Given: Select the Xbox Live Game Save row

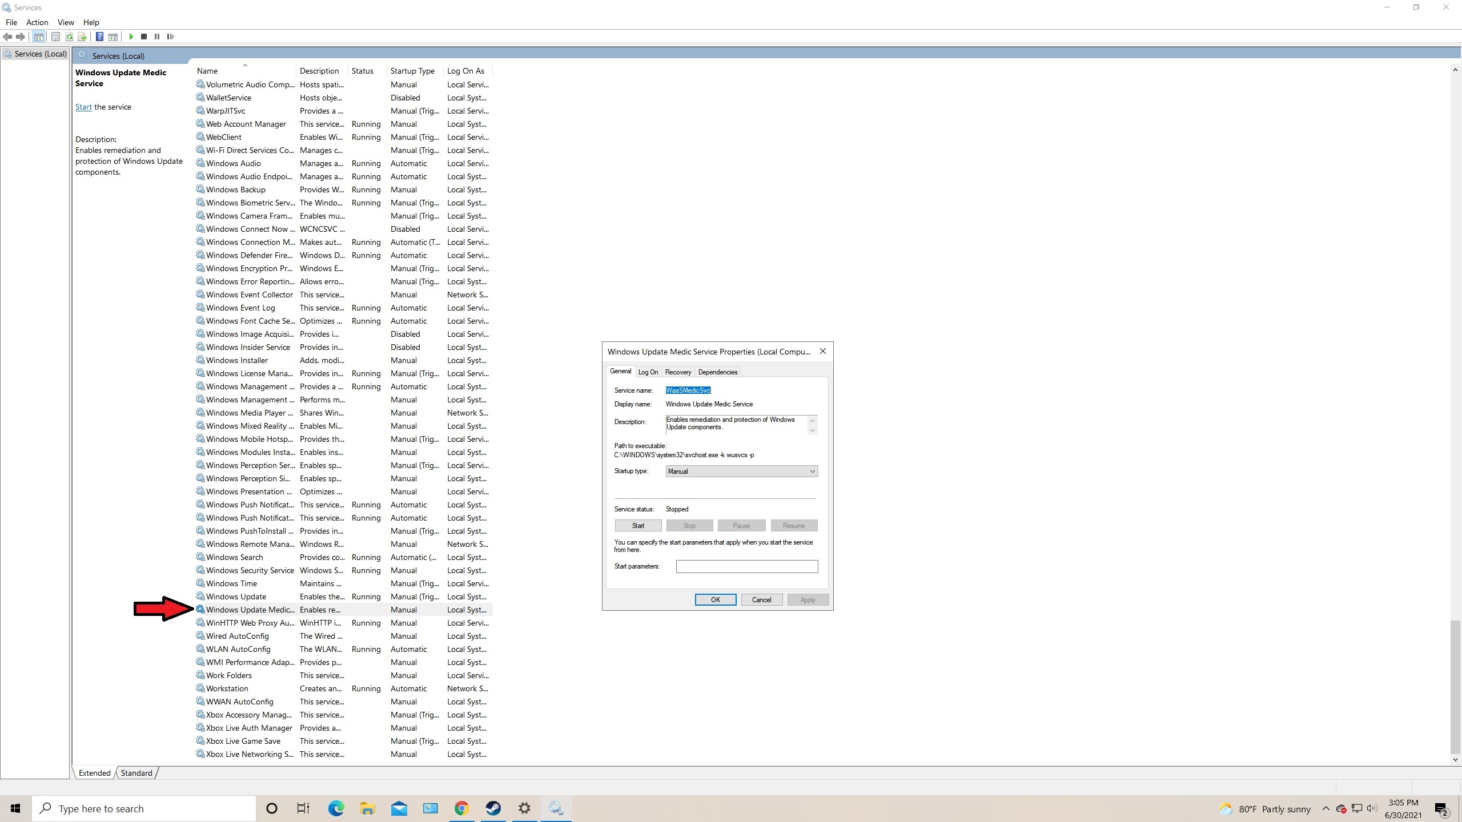Looking at the screenshot, I should (x=343, y=741).
